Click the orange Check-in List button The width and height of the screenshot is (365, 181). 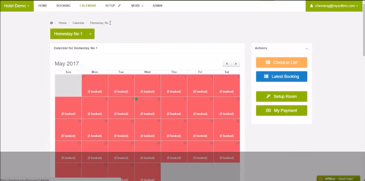tap(282, 62)
